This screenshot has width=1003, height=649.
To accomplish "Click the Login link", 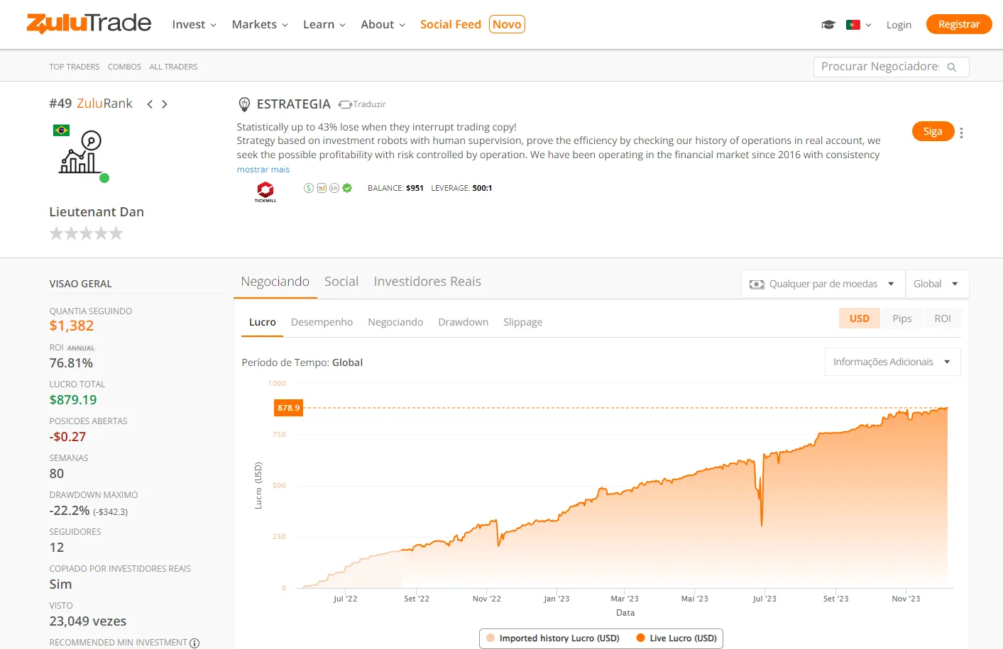I will click(x=899, y=25).
